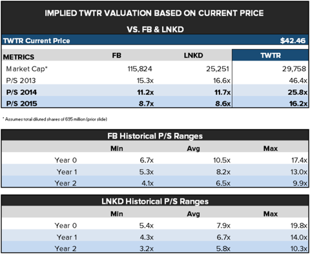Select the FB column header in metrics
310x254 pixels.
[x=116, y=55]
